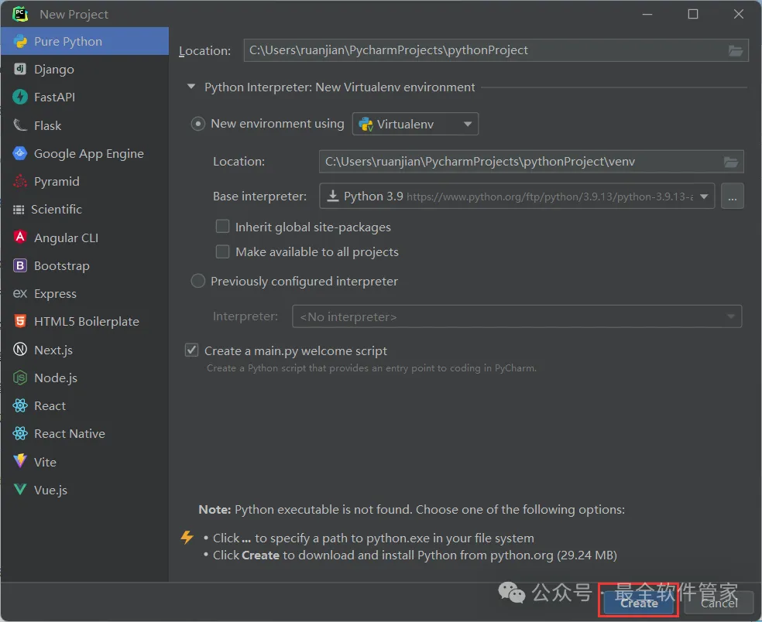Select Previously configured interpreter radio
The height and width of the screenshot is (622, 762).
[x=197, y=281]
